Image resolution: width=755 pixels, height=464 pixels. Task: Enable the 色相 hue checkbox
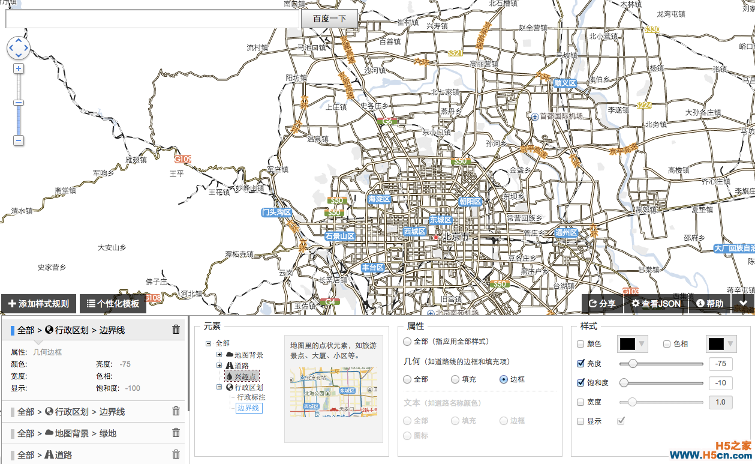click(x=667, y=344)
